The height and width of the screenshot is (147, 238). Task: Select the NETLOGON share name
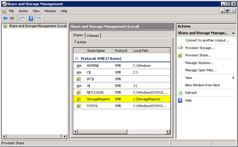click(95, 92)
